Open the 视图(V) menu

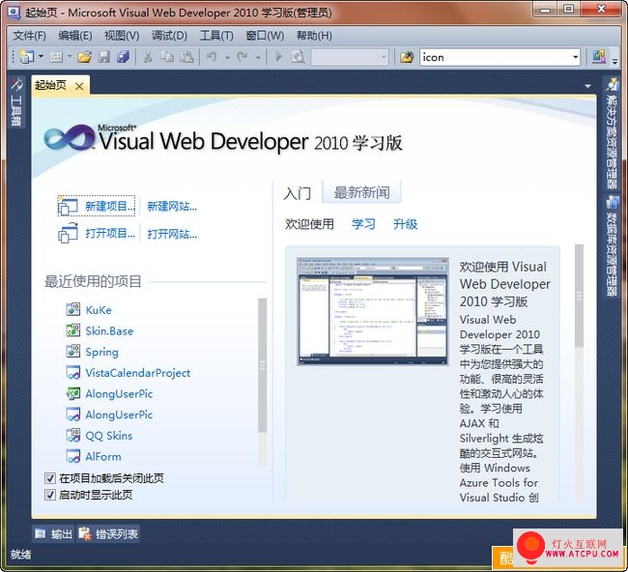click(x=122, y=36)
